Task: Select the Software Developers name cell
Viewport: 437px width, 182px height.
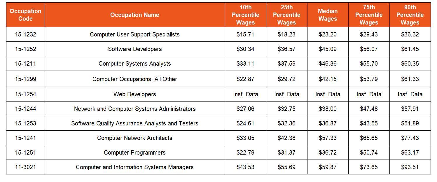Action: [x=135, y=49]
